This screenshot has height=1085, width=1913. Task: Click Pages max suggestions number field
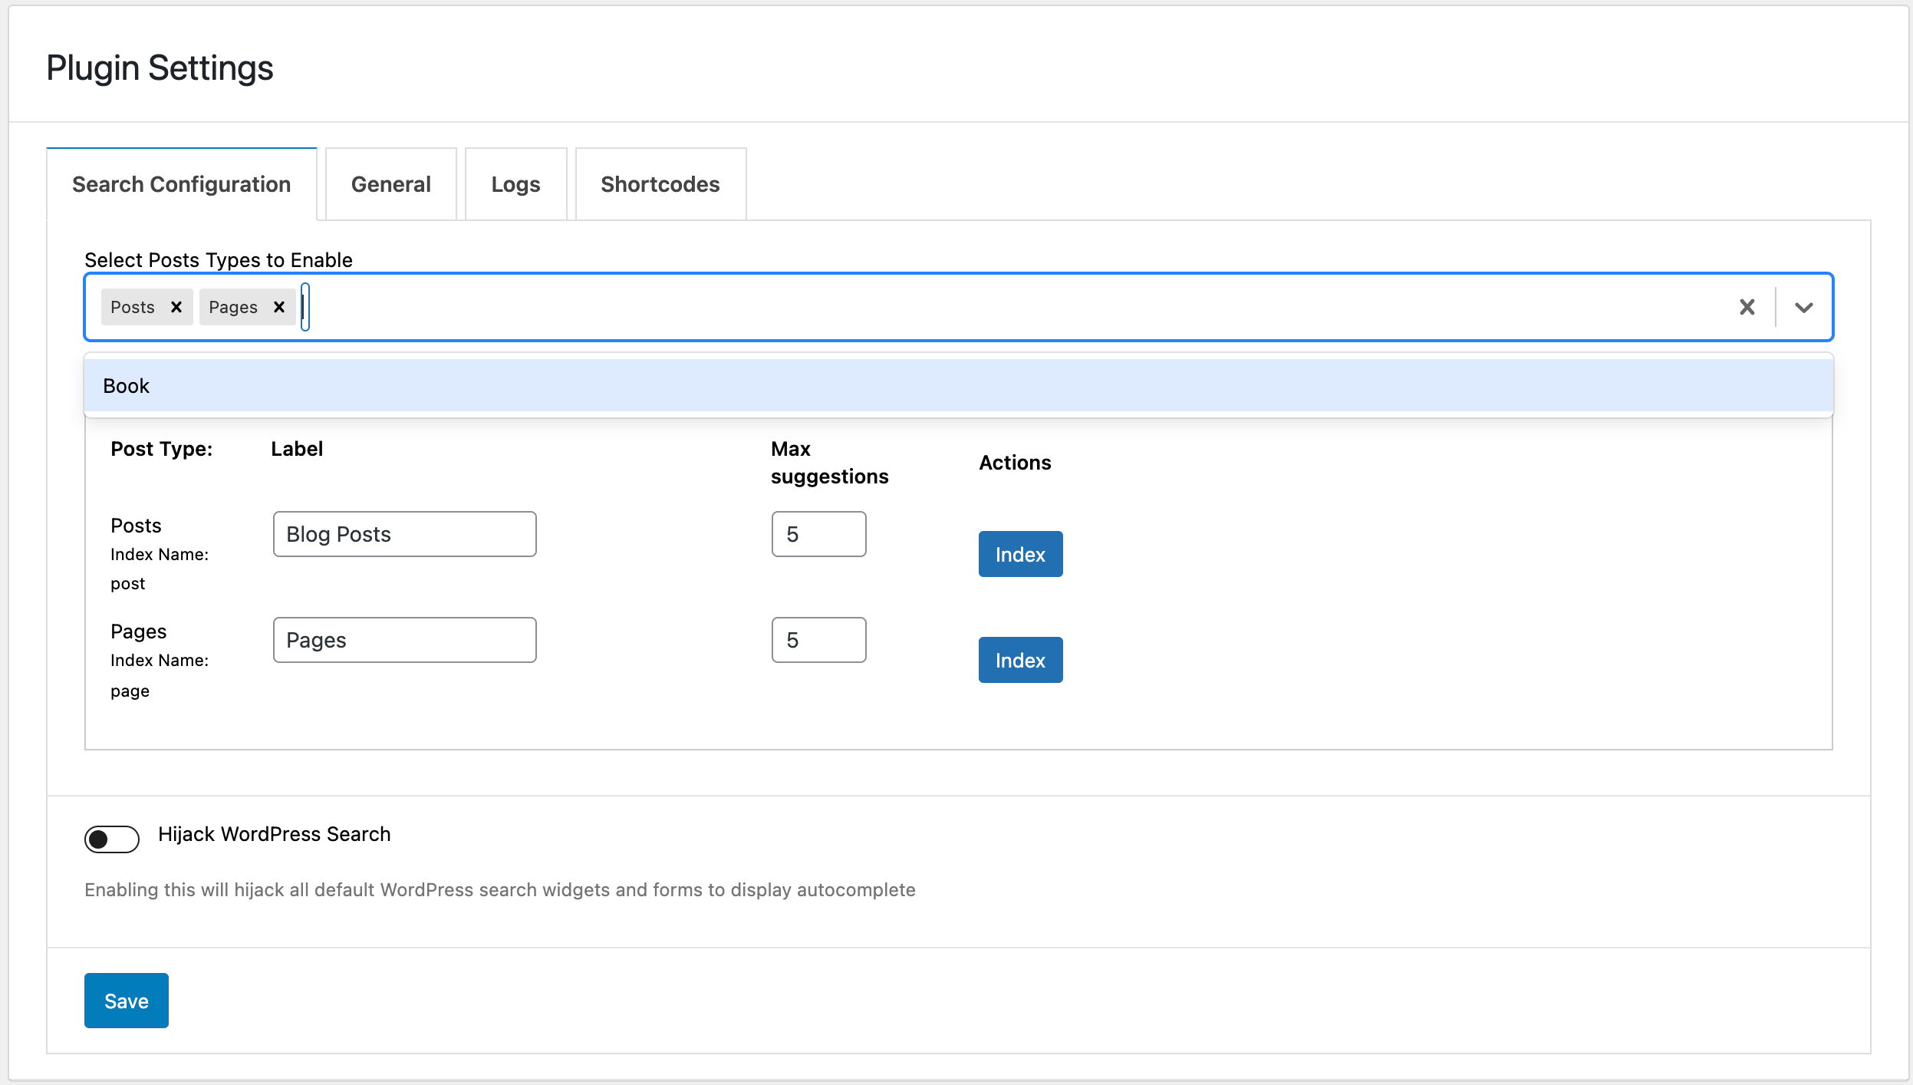coord(818,640)
